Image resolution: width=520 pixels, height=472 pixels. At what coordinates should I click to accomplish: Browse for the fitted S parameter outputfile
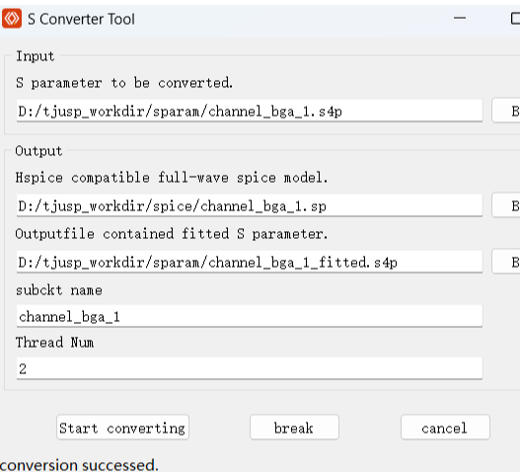[506, 262]
